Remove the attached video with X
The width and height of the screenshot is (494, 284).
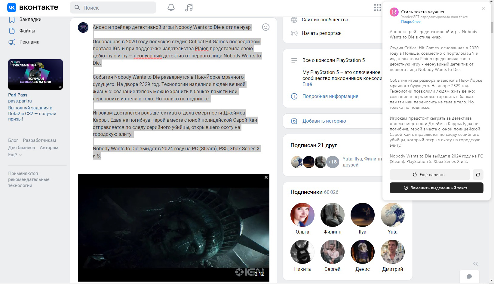(x=266, y=177)
